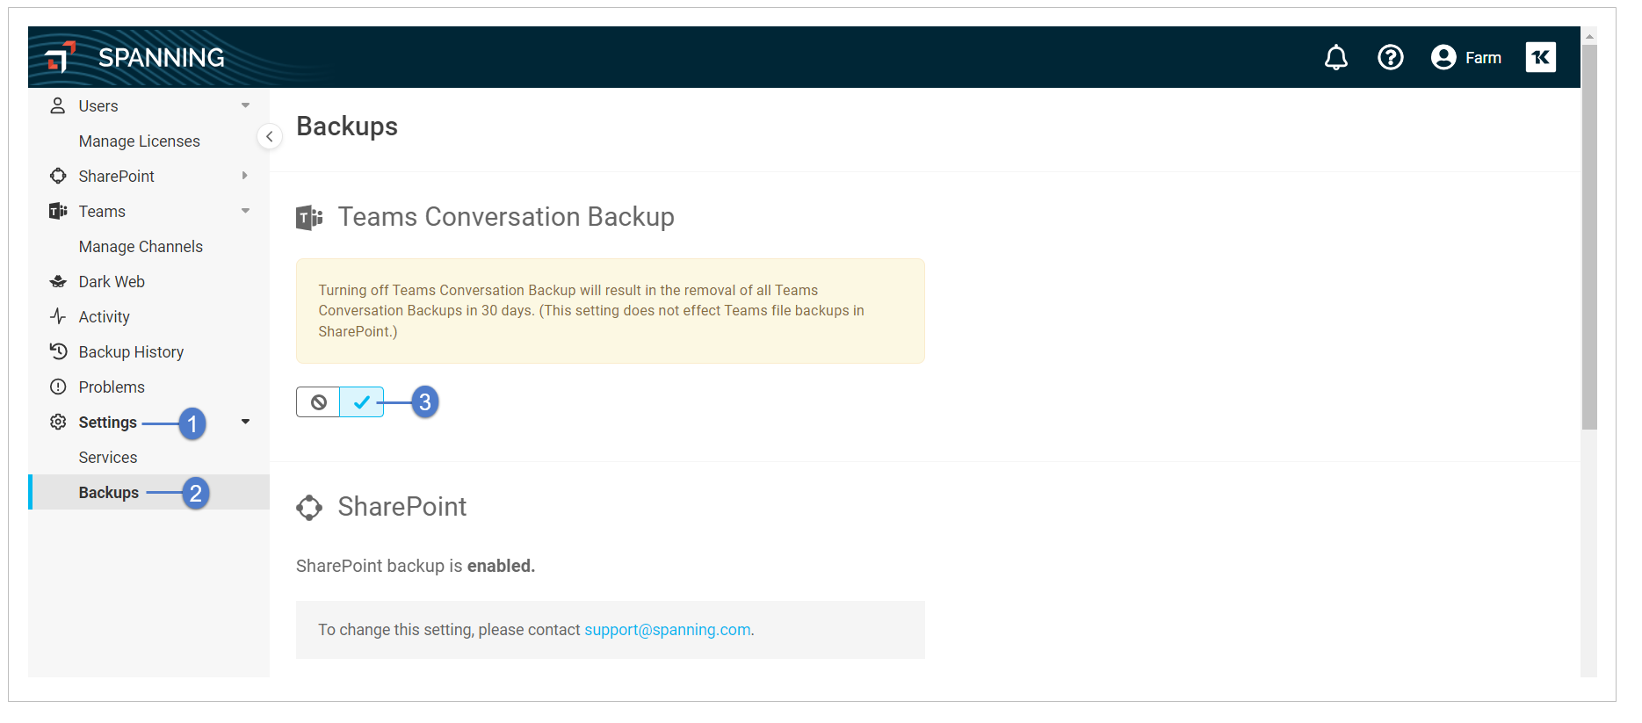Image resolution: width=1642 pixels, height=723 pixels.
Task: Open Manage Channels
Action: [x=141, y=246]
